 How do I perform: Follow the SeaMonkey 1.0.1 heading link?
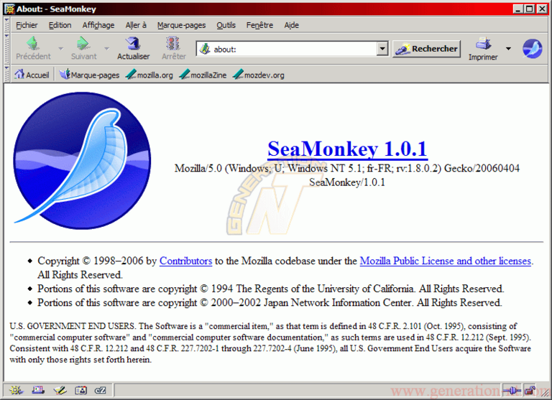(x=347, y=149)
